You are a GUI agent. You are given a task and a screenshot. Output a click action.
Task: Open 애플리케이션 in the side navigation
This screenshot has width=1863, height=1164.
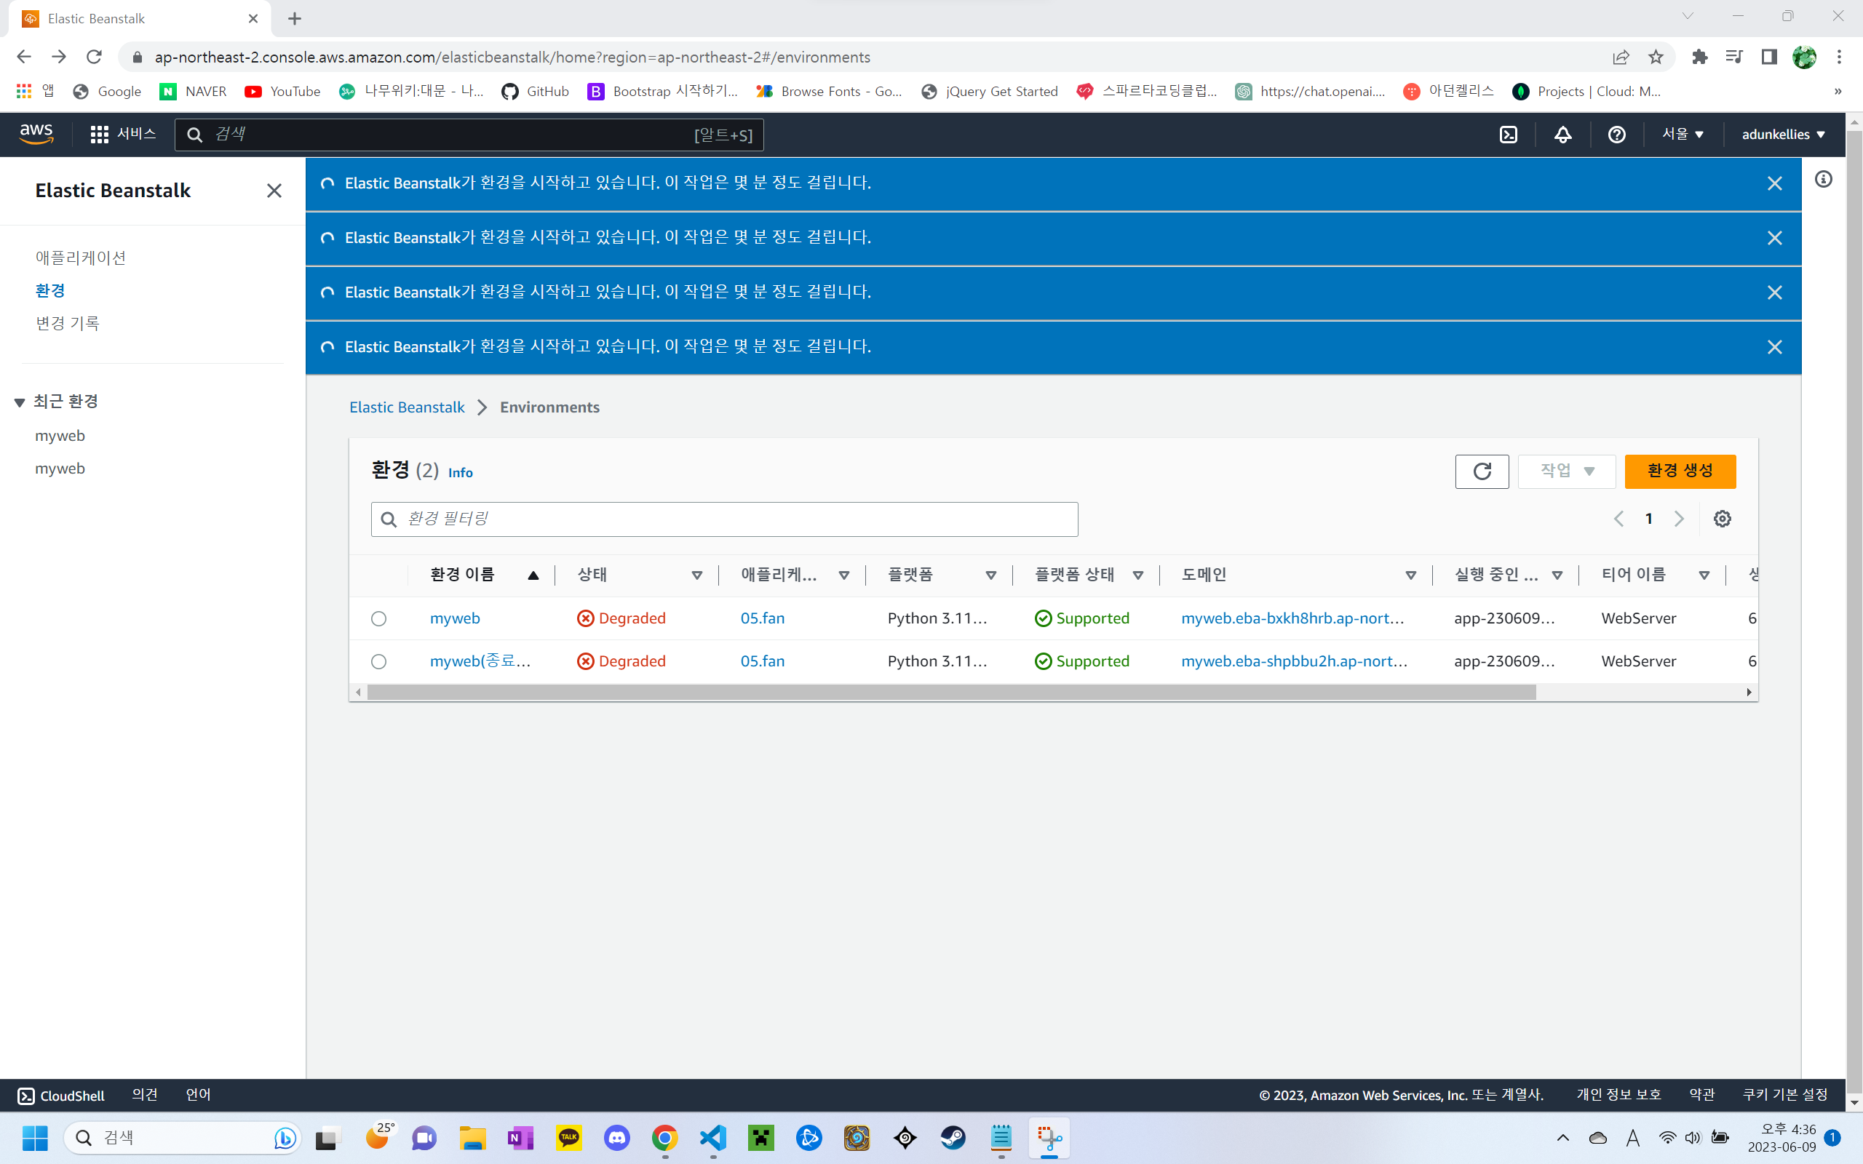coord(80,258)
